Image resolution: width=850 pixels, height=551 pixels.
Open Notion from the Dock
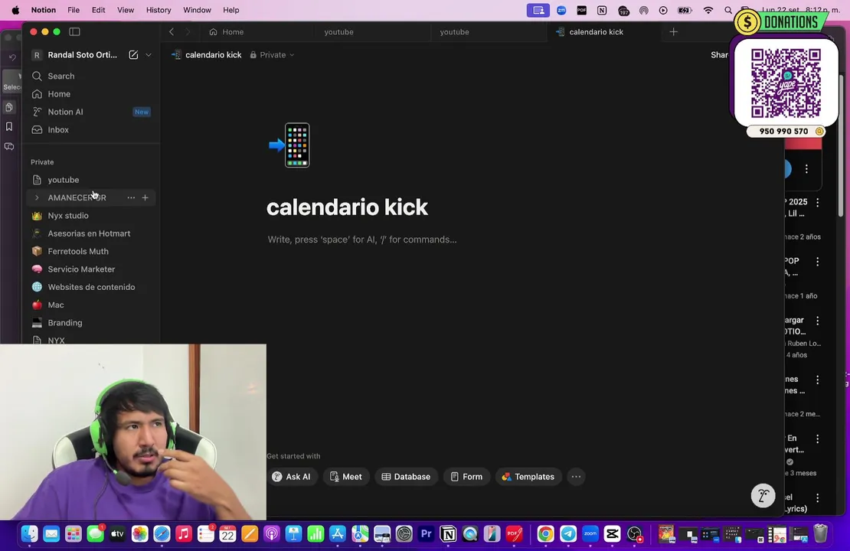tap(448, 534)
